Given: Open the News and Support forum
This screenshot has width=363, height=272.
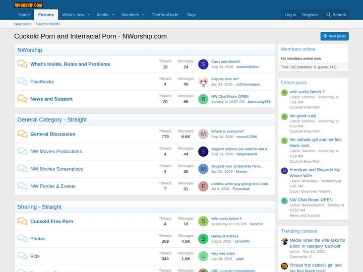Looking at the screenshot, I should pyautogui.click(x=51, y=99).
